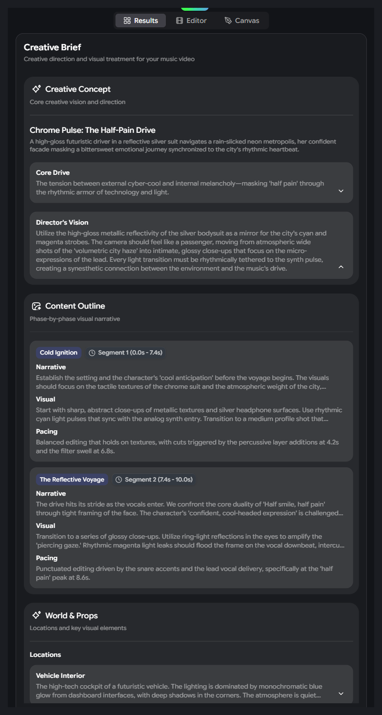Click the Segment 2 clock icon
The height and width of the screenshot is (715, 382).
119,480
